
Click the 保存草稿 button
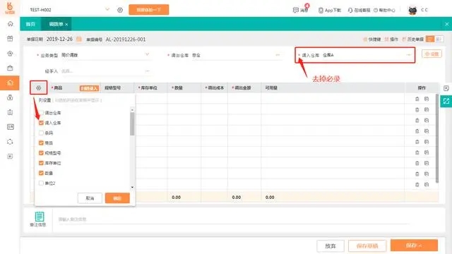point(367,246)
